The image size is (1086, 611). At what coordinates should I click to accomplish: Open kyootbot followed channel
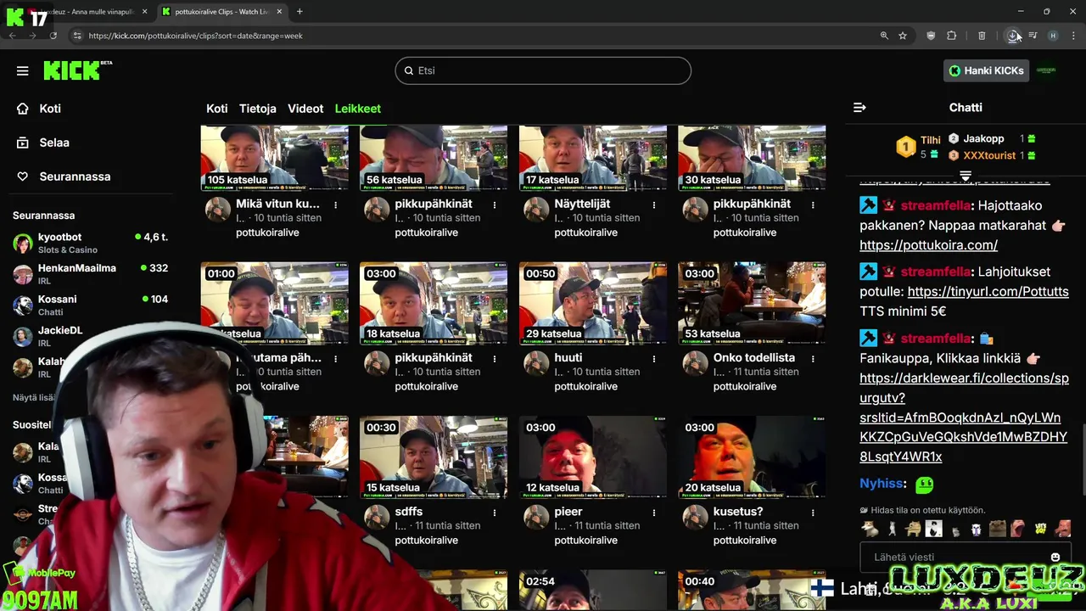pos(90,243)
